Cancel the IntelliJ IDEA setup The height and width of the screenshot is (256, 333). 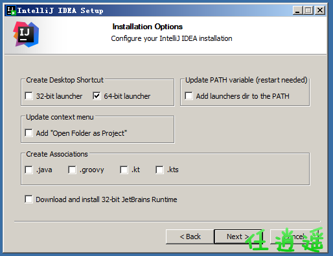[295, 237]
